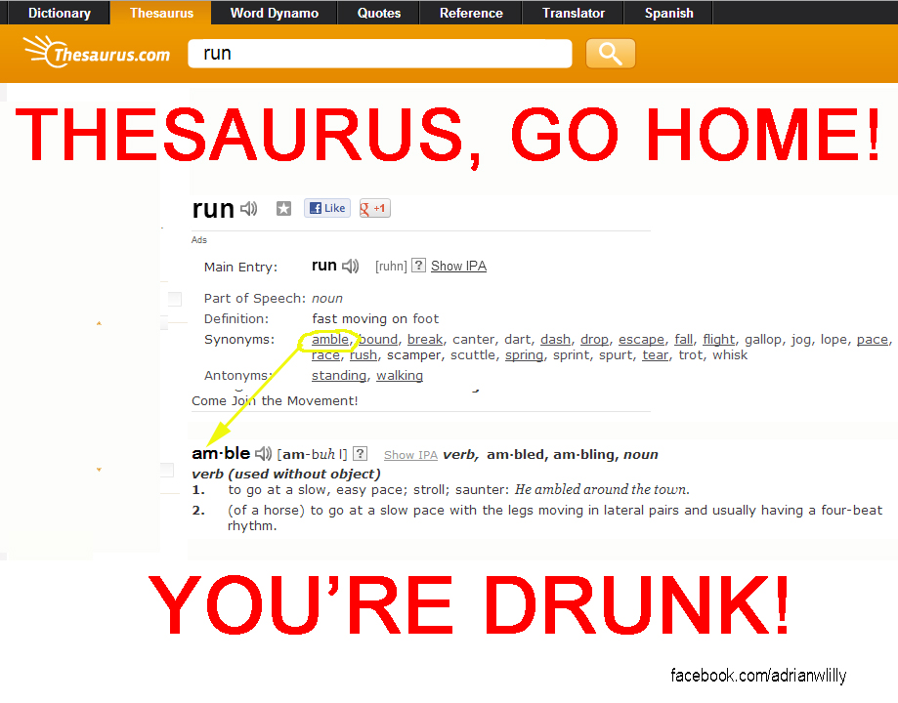Click the Google +1 button
The width and height of the screenshot is (898, 703).
373,208
